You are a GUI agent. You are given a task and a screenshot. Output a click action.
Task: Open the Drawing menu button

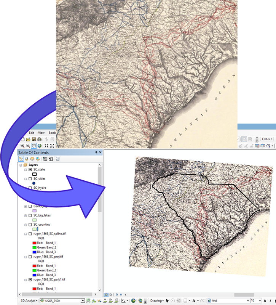[x=157, y=301]
